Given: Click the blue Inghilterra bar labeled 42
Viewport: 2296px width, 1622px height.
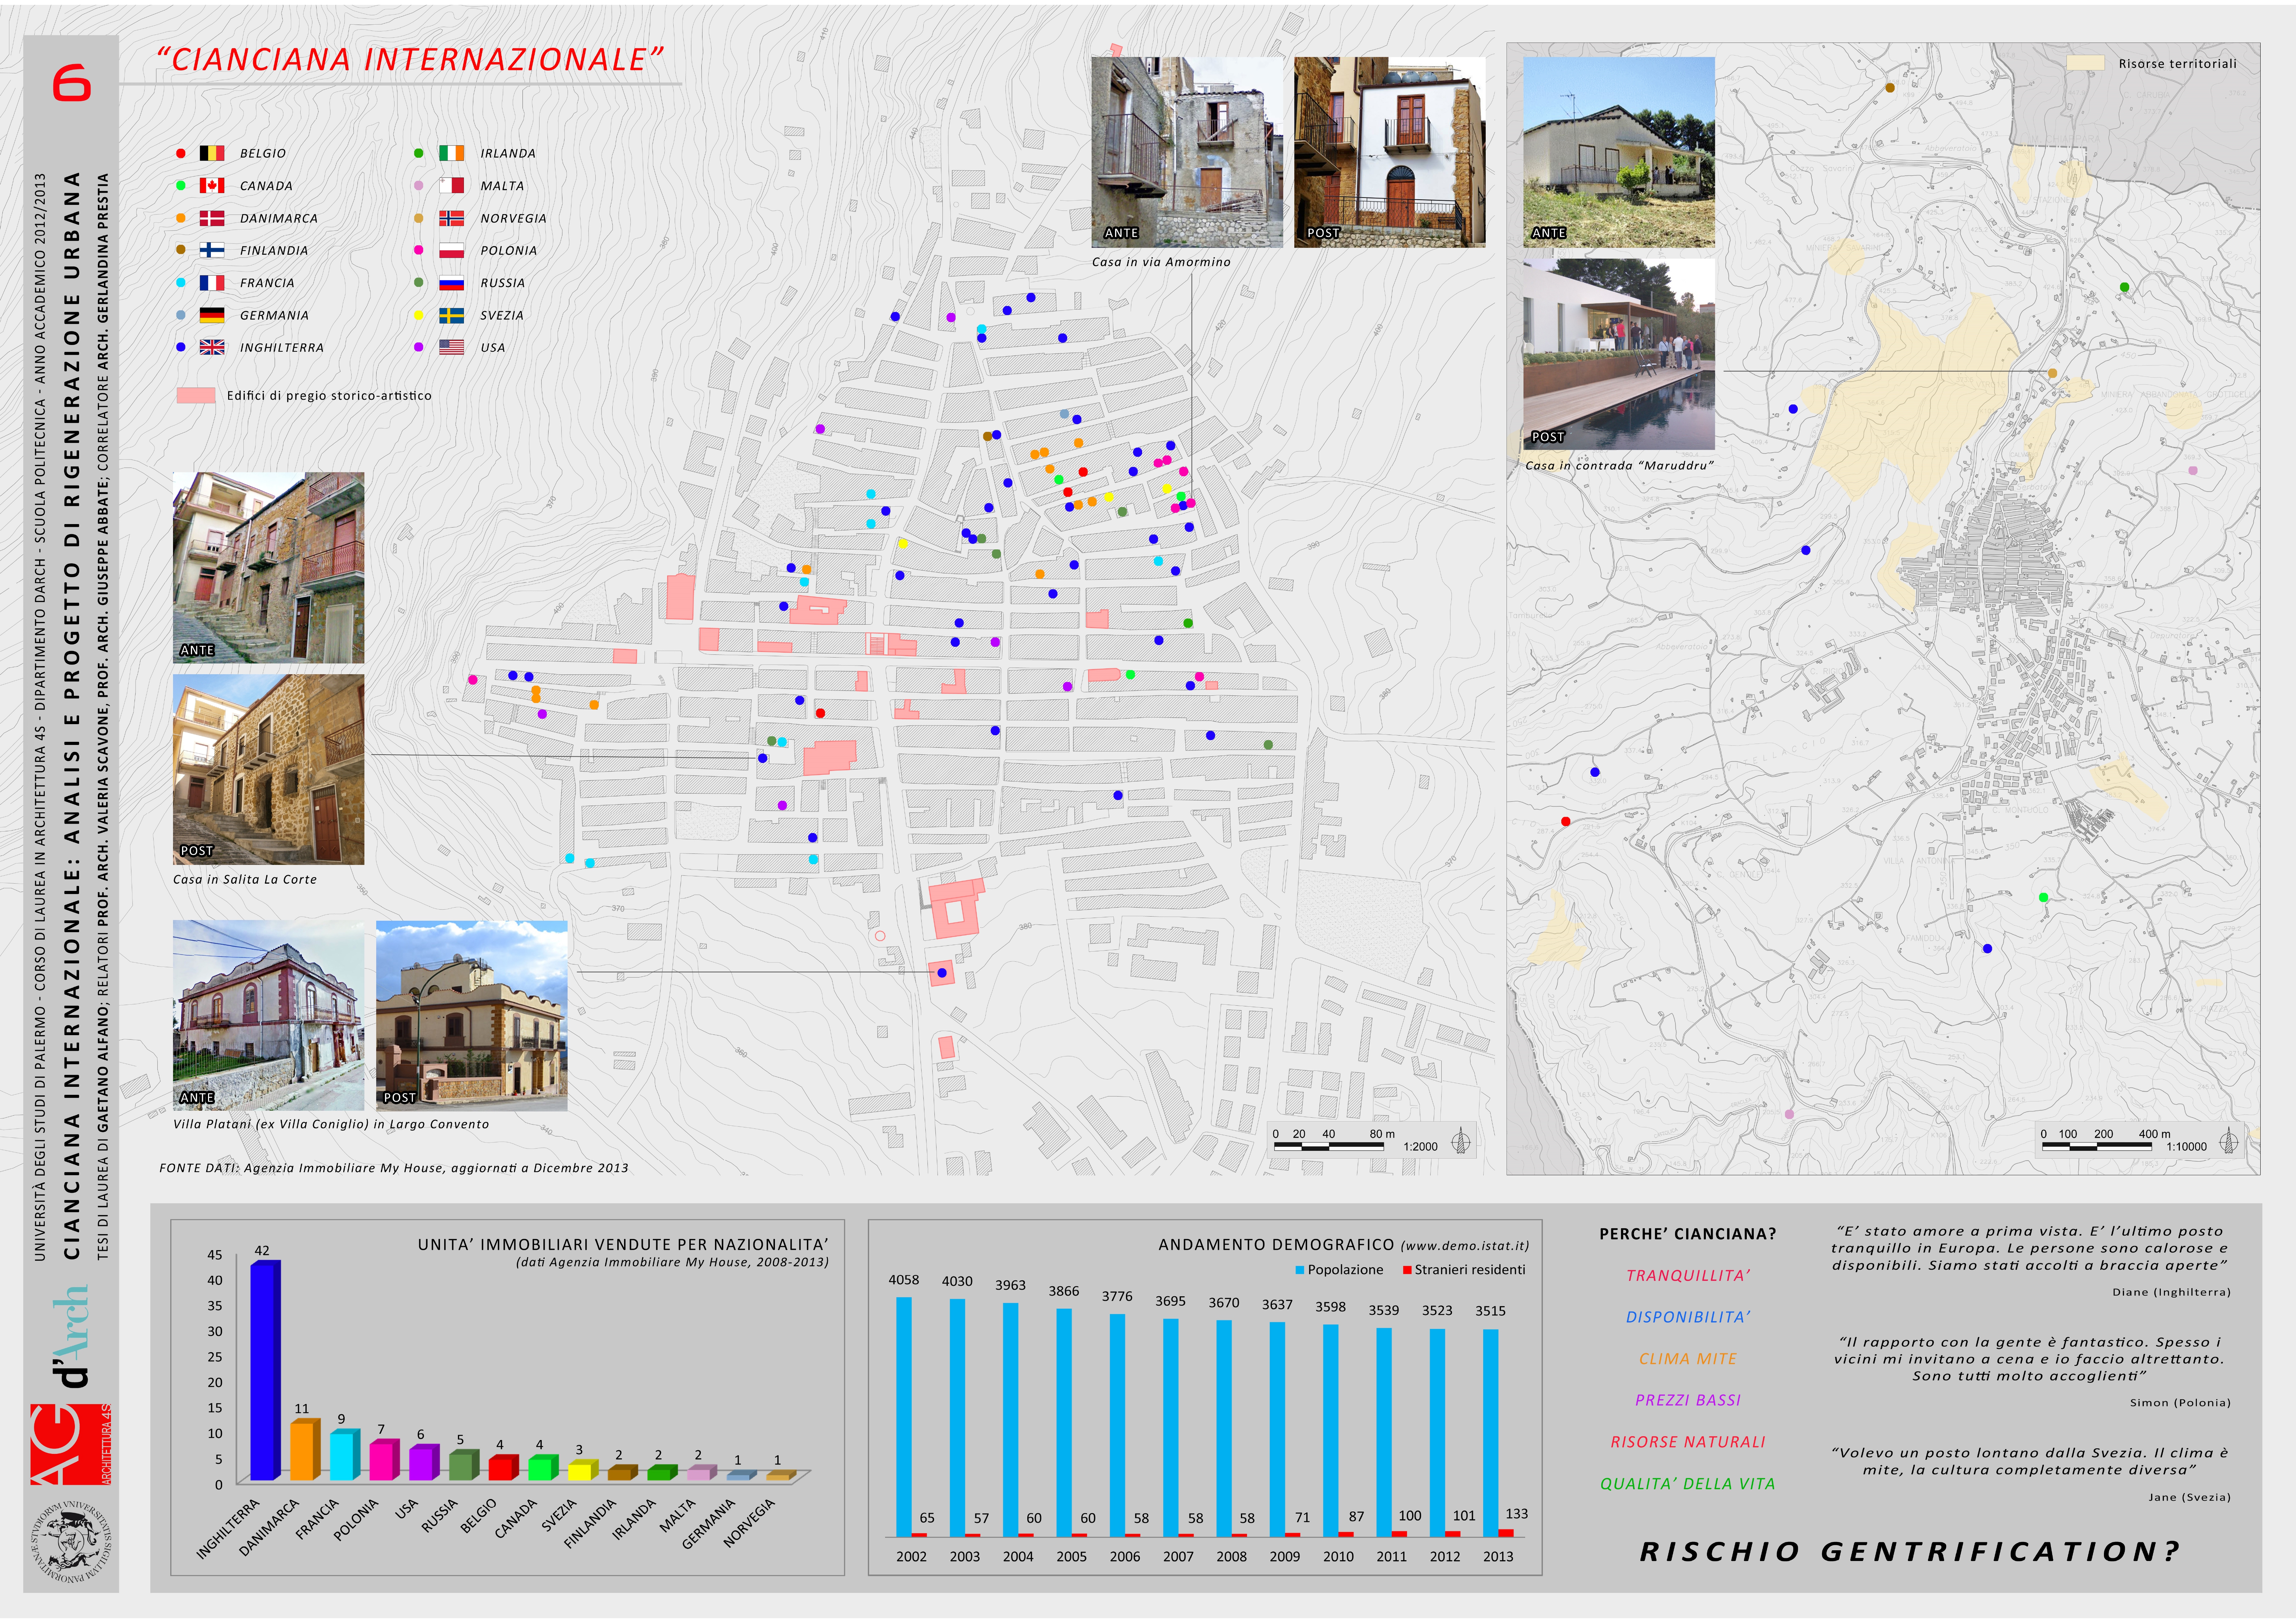Looking at the screenshot, I should coord(265,1370).
